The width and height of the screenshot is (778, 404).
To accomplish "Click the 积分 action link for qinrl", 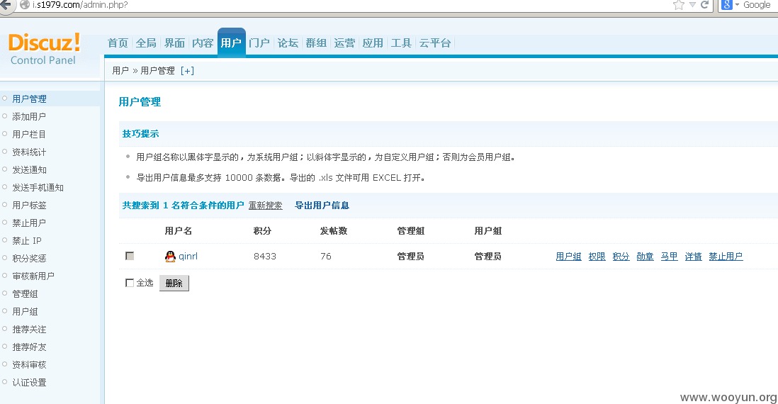I will pos(621,257).
